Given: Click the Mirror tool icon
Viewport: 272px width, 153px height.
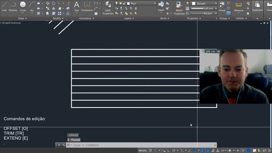Looking at the screenshot, I should click(54, 8).
